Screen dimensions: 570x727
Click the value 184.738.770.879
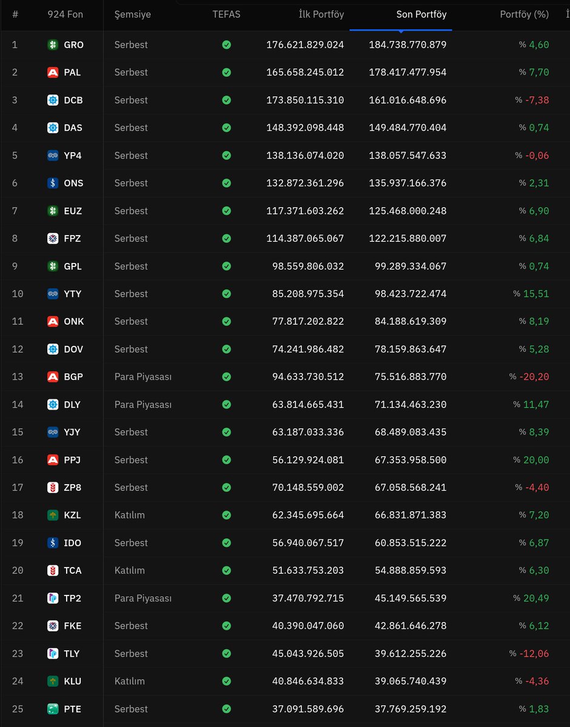tap(407, 44)
